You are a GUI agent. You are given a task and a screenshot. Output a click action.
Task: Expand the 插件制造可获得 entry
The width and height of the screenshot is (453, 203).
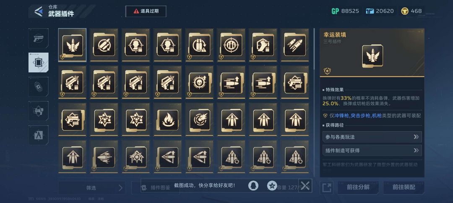click(372, 150)
